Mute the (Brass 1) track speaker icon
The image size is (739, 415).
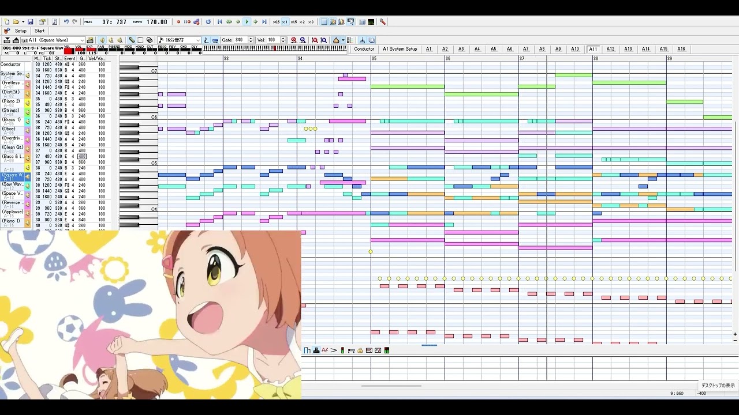pos(27,122)
